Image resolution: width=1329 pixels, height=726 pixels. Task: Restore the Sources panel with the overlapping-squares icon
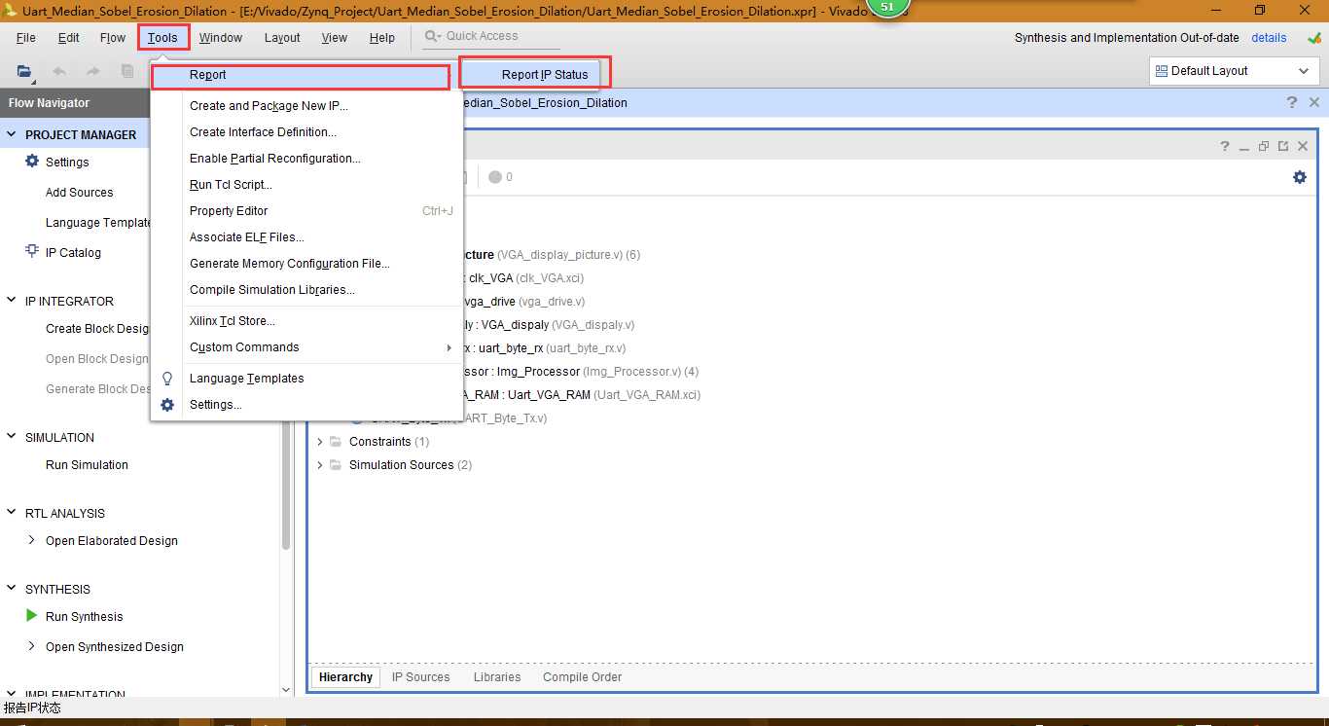(x=1264, y=146)
